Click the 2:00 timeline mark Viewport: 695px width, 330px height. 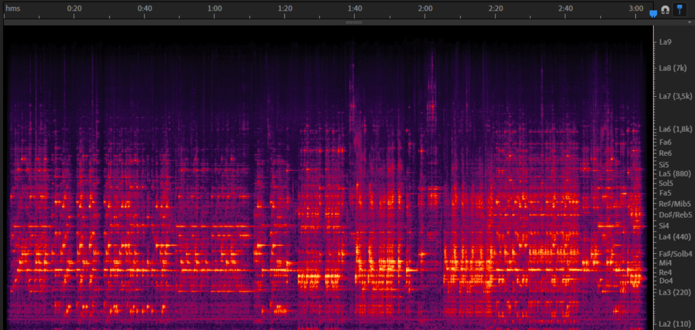pyautogui.click(x=425, y=9)
